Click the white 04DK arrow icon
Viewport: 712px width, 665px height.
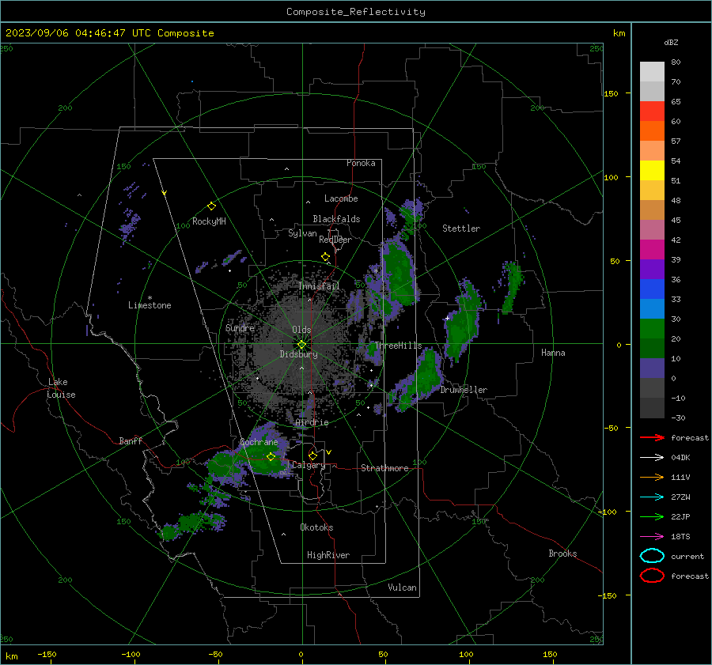pos(652,457)
